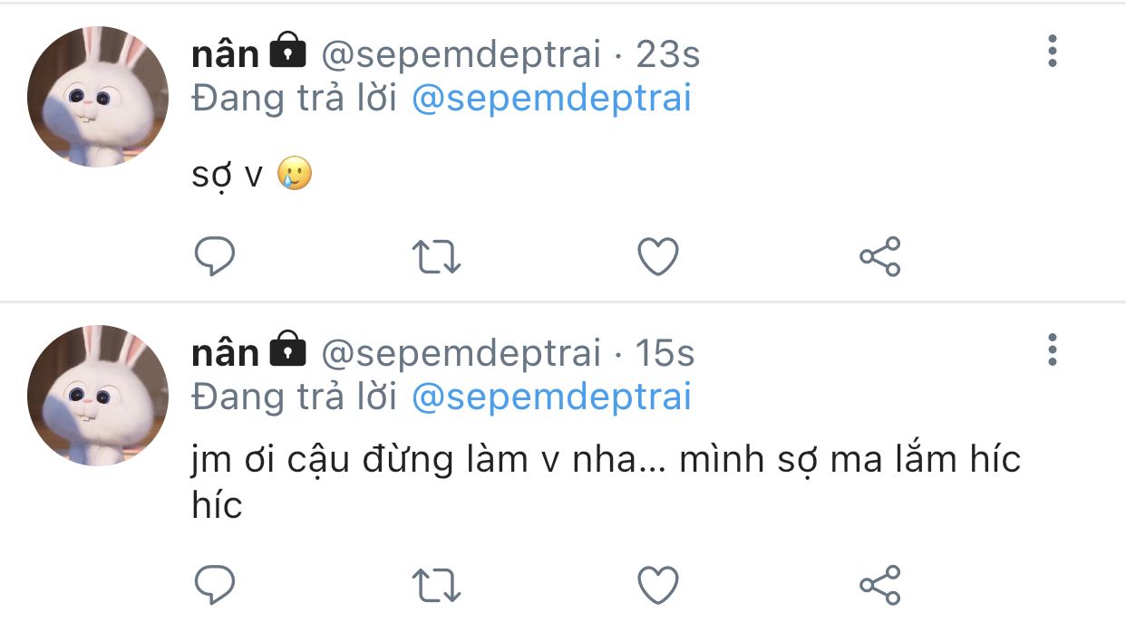
Task: Reply to the "jm ơi cậu" tweet
Action: 215,585
